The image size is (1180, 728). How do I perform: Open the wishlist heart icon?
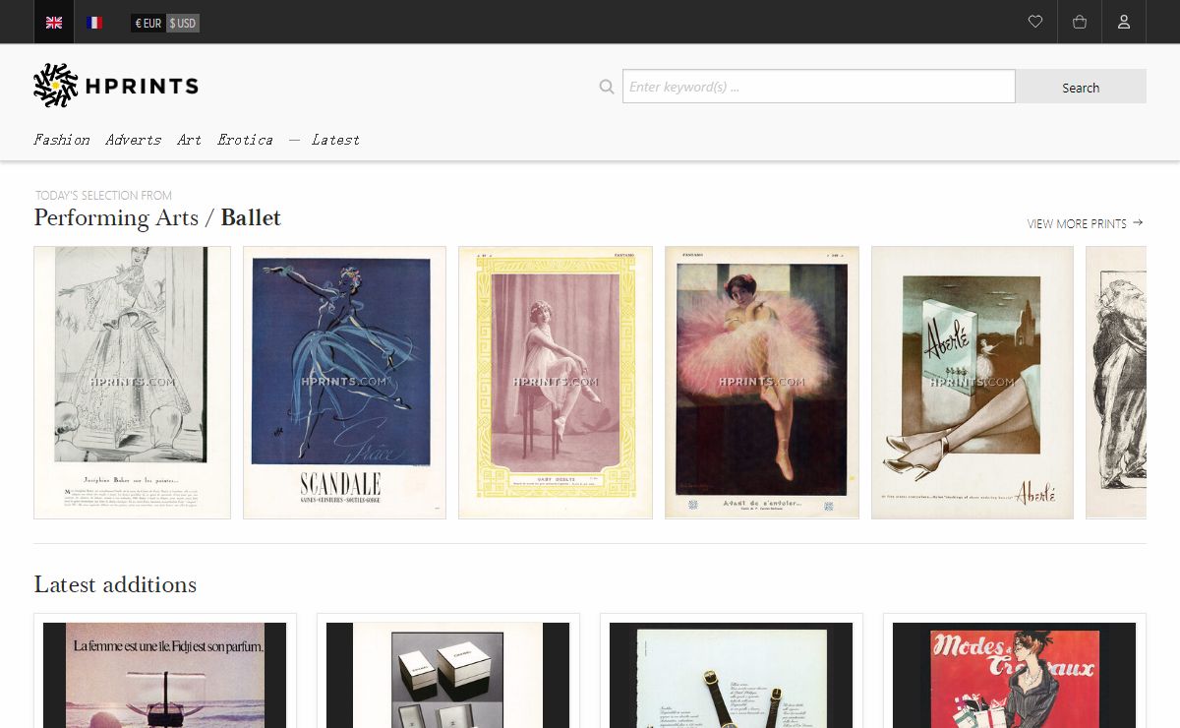(x=1034, y=22)
